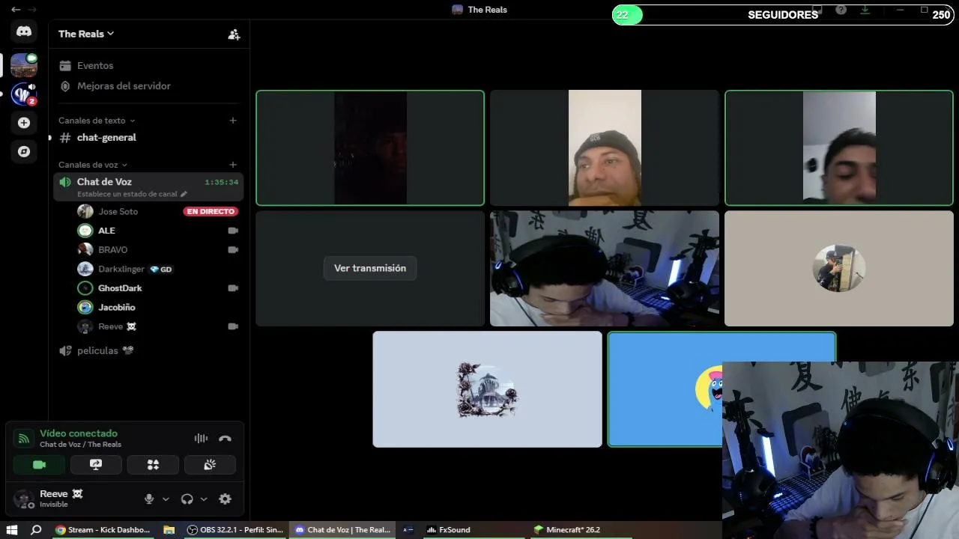Open File Explorer from the taskbar
959x539 pixels.
tap(169, 530)
